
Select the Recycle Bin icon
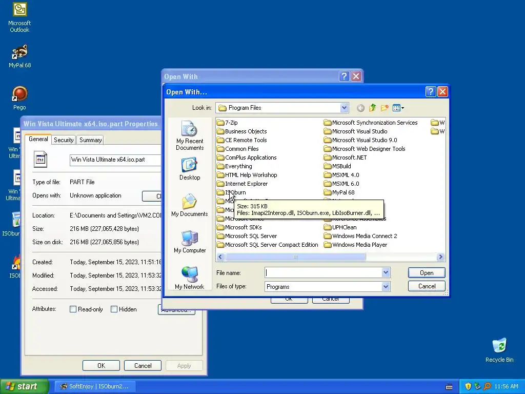click(499, 350)
